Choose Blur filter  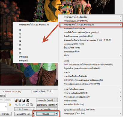[x=72, y=52]
